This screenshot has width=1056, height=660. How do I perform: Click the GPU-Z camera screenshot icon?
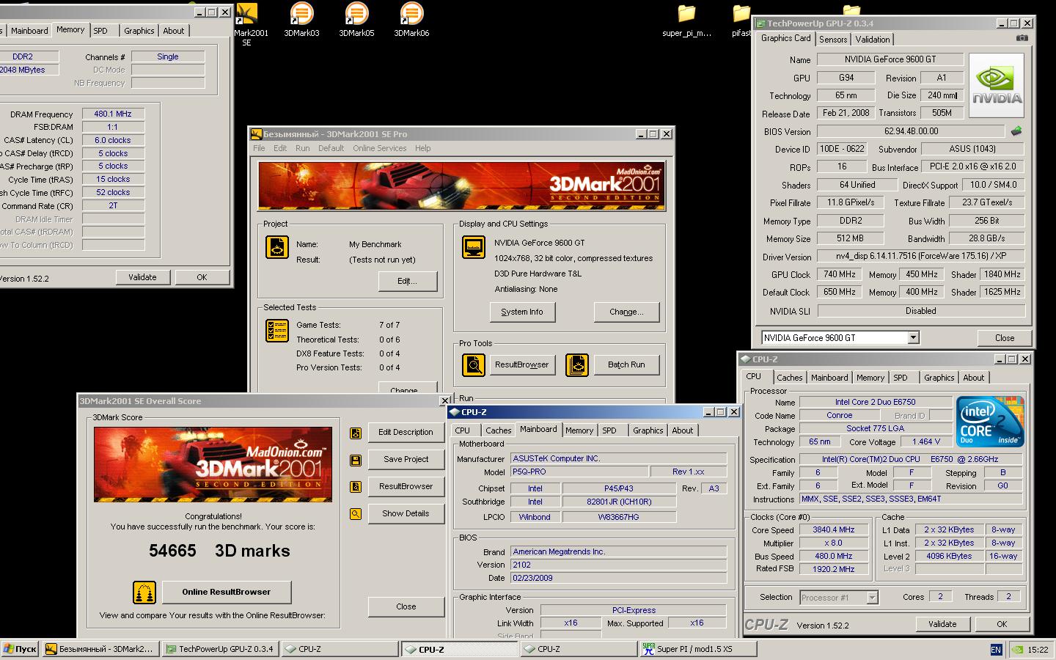1022,38
